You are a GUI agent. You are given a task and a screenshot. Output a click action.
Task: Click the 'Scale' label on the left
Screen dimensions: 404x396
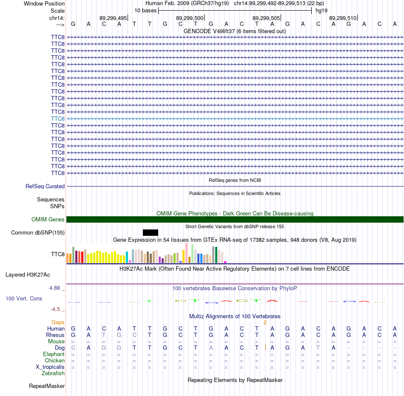(57, 11)
